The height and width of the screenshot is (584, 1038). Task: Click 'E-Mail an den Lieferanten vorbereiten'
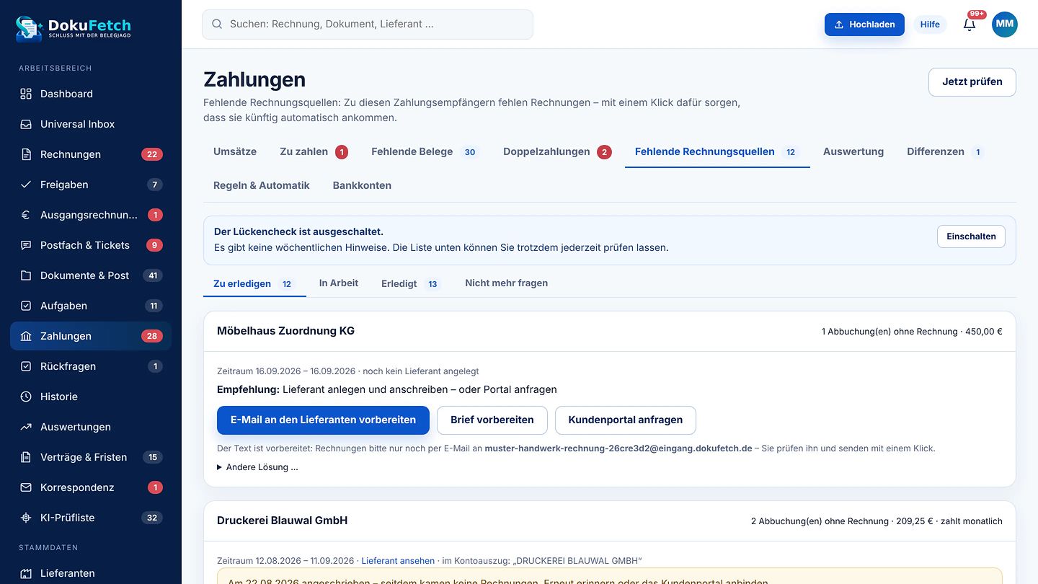pyautogui.click(x=323, y=420)
